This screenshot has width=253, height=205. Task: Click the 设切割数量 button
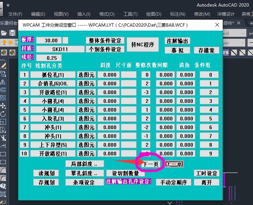(x=126, y=173)
